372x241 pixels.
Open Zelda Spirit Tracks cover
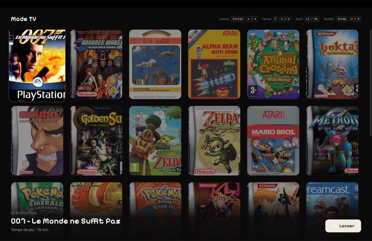click(155, 141)
